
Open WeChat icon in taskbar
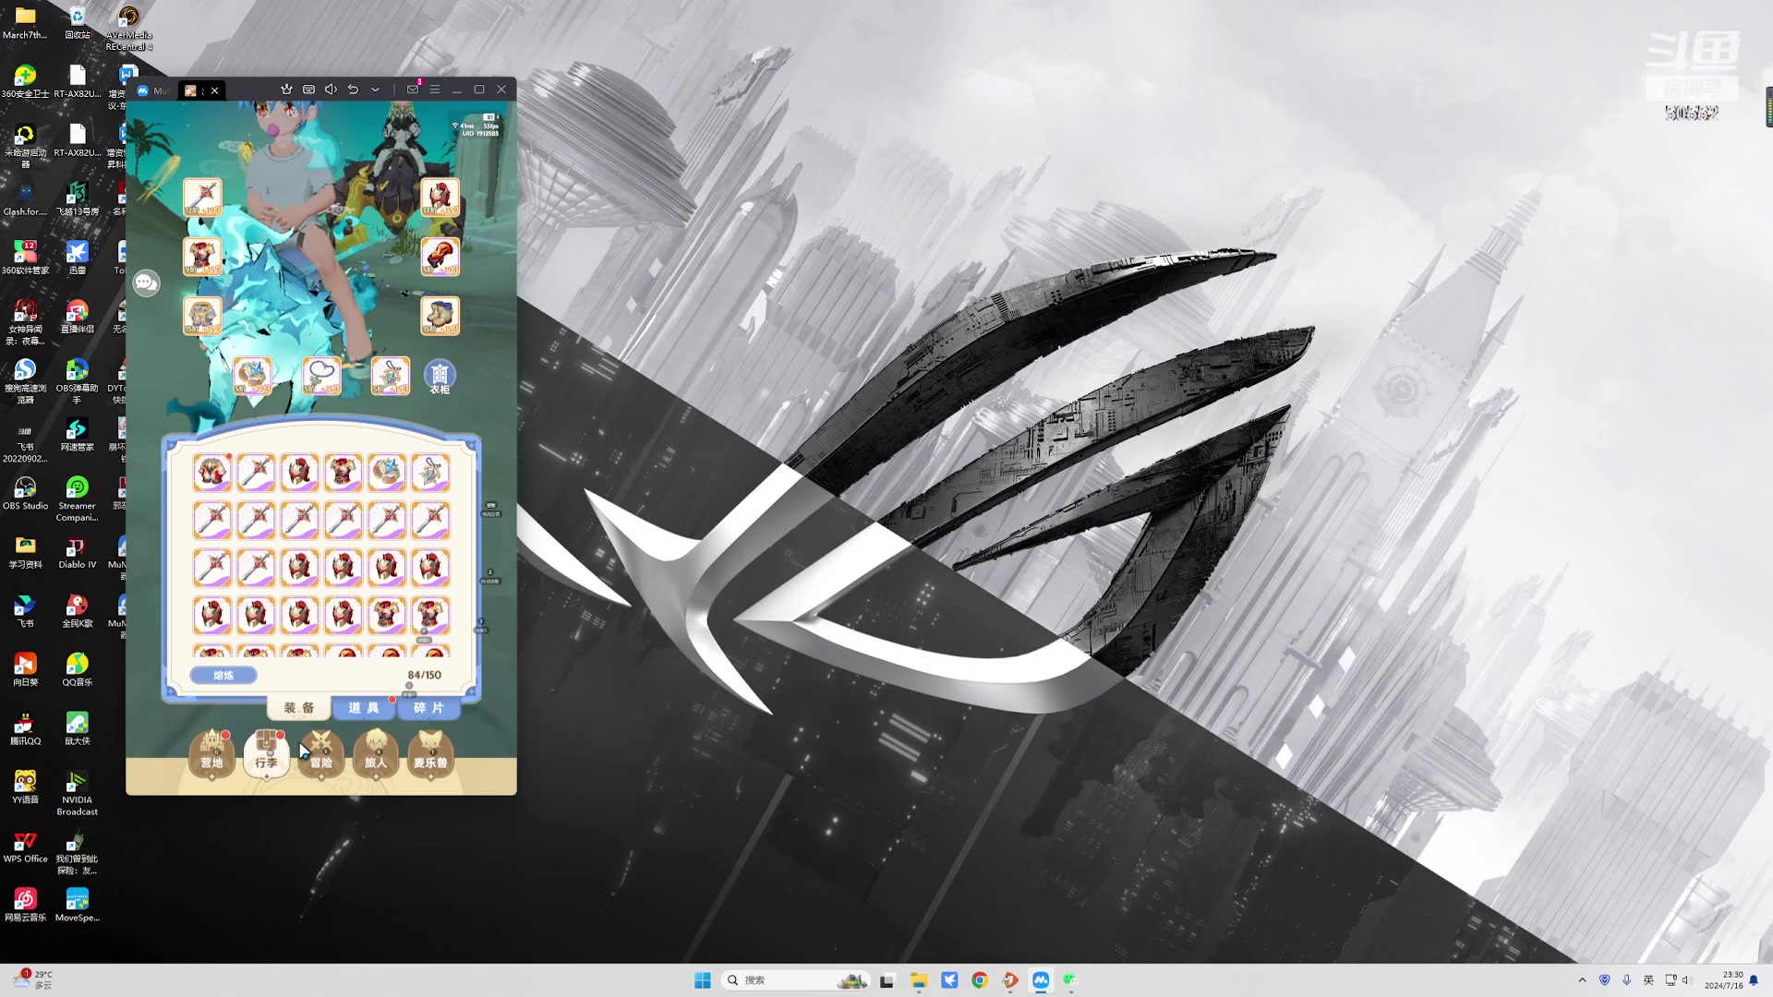coord(1071,979)
